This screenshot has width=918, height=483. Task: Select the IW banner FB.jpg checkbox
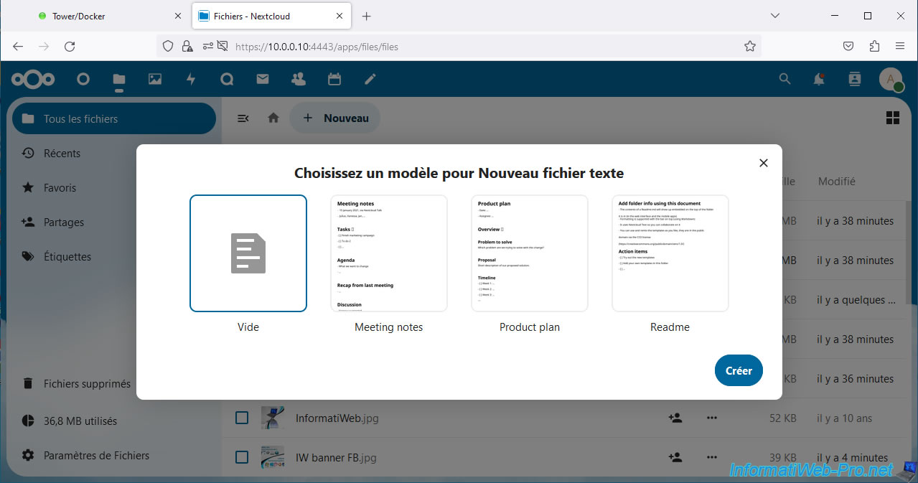[x=242, y=457]
